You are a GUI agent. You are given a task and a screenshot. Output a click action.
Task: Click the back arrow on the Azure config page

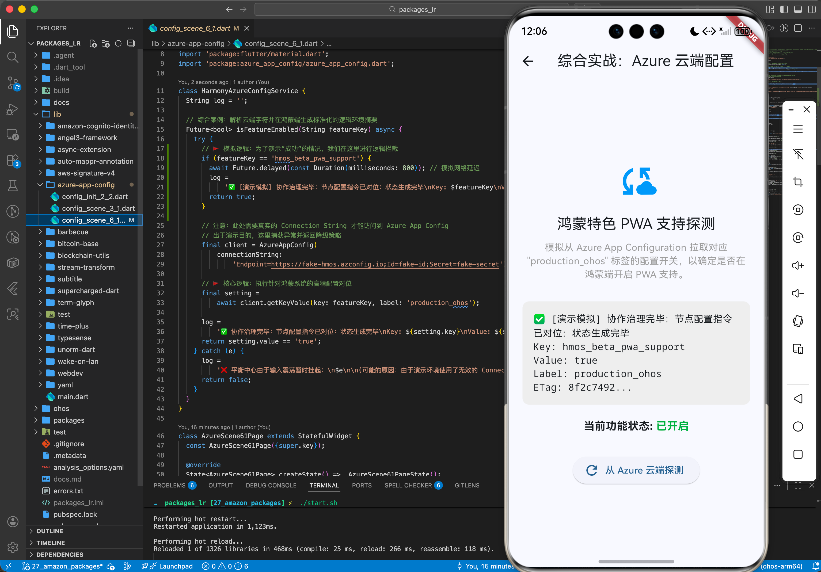point(528,61)
